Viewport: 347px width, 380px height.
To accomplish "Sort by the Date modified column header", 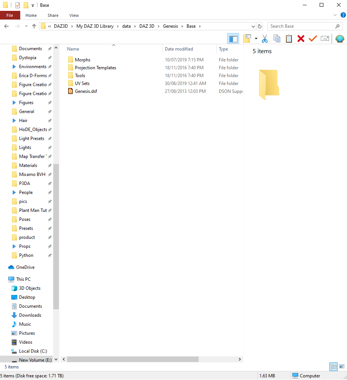I will click(189, 49).
